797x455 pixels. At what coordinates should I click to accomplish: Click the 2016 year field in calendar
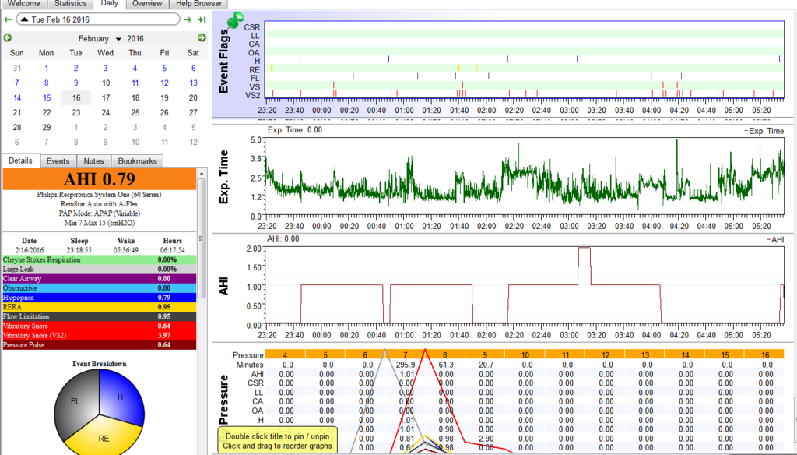pos(135,39)
